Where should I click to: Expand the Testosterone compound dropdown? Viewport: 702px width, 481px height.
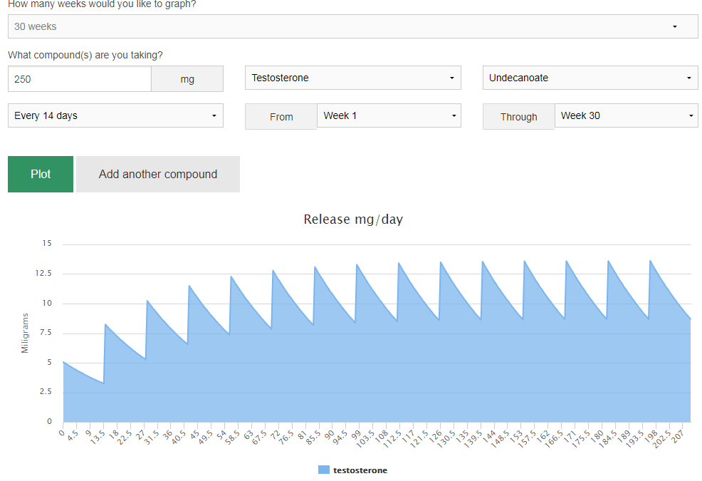(352, 78)
